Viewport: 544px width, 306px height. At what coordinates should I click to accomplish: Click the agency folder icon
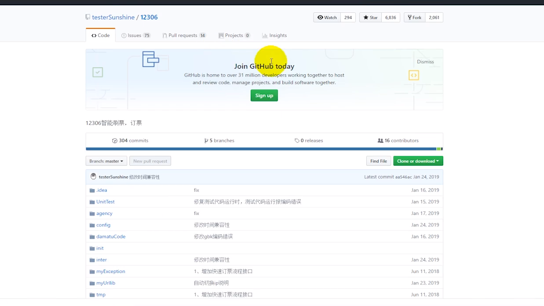pyautogui.click(x=92, y=214)
